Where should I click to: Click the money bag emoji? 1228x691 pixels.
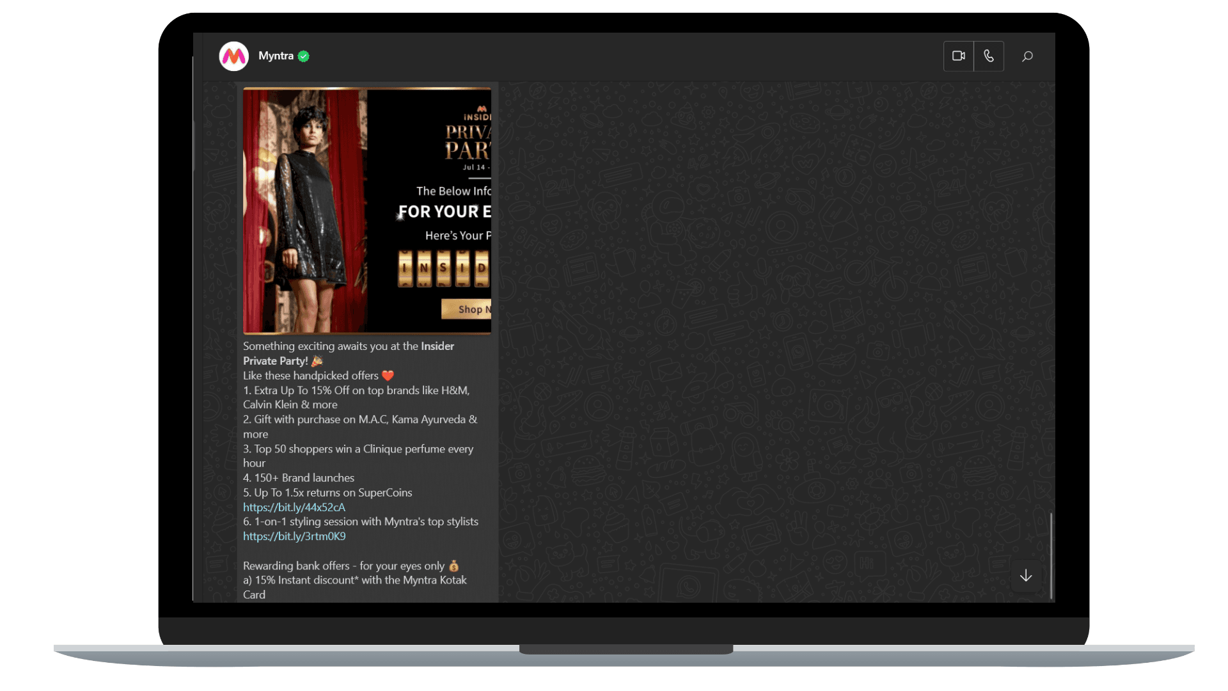click(x=453, y=566)
